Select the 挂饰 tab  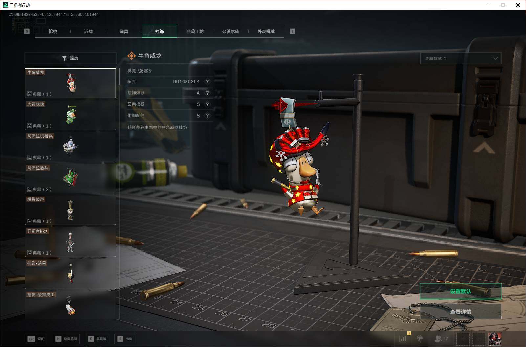159,31
